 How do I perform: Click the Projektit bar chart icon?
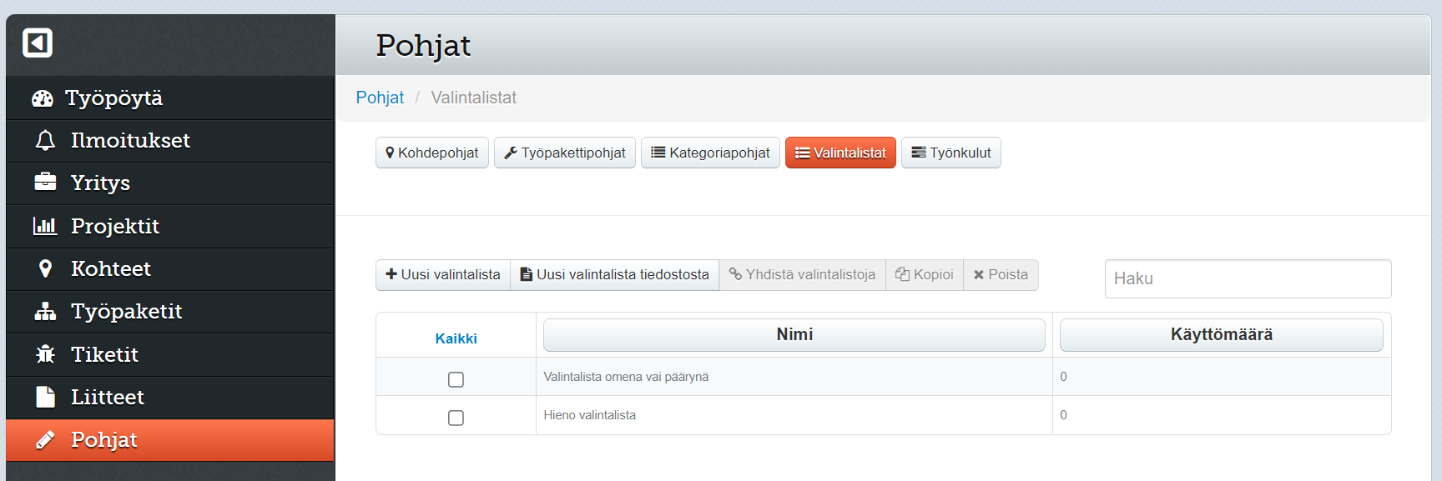pos(45,226)
